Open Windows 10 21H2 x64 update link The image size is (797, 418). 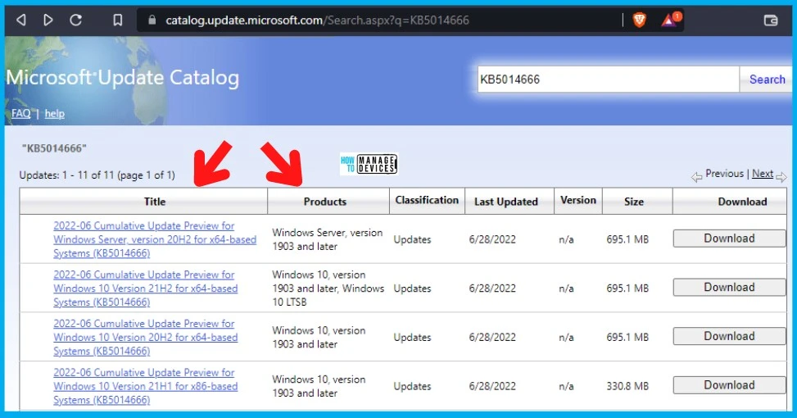(145, 289)
